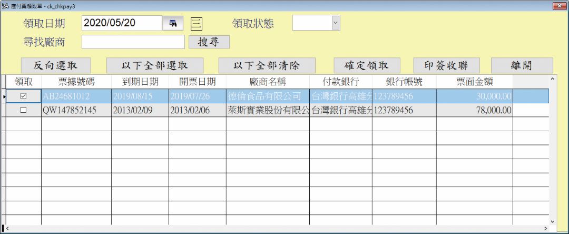569x234 pixels.
Task: Click the 以下全部選取 button
Action: point(155,65)
